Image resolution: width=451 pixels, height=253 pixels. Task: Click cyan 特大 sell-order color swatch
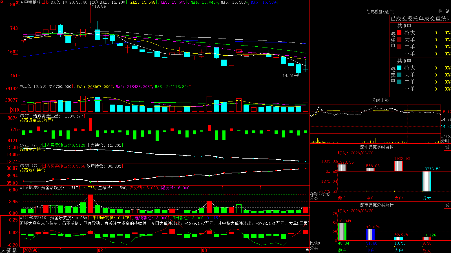[x=399, y=68]
